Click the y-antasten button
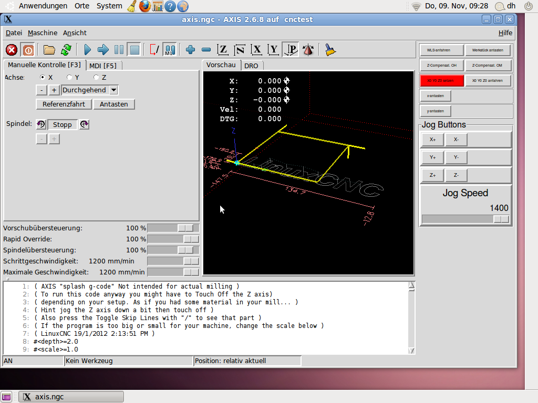Screen dimensions: 538x403 436,111
